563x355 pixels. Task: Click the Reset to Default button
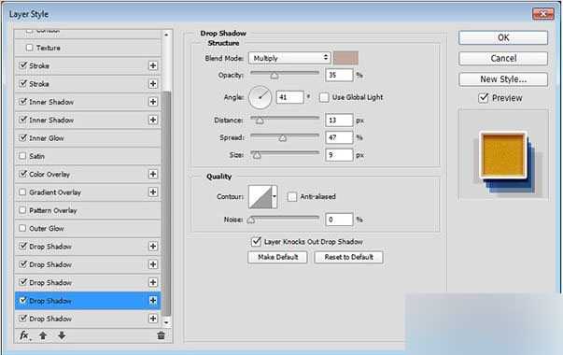(x=348, y=257)
